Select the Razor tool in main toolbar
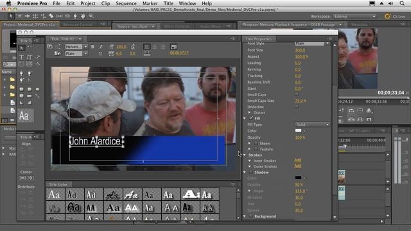 click(51, 16)
